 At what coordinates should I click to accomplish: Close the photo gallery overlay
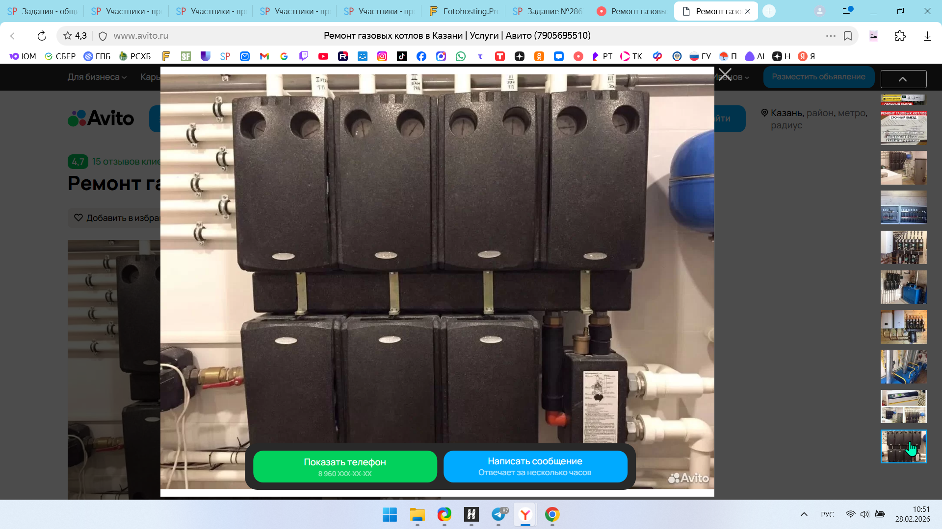(725, 75)
